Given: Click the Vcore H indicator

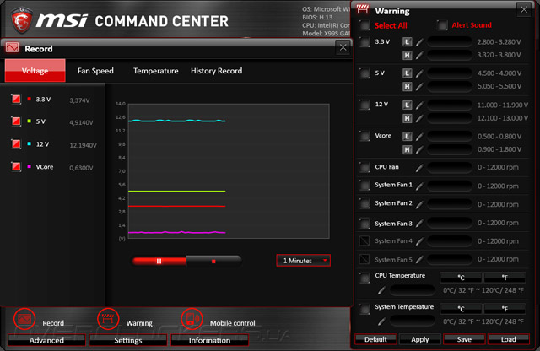Looking at the screenshot, I should point(407,150).
